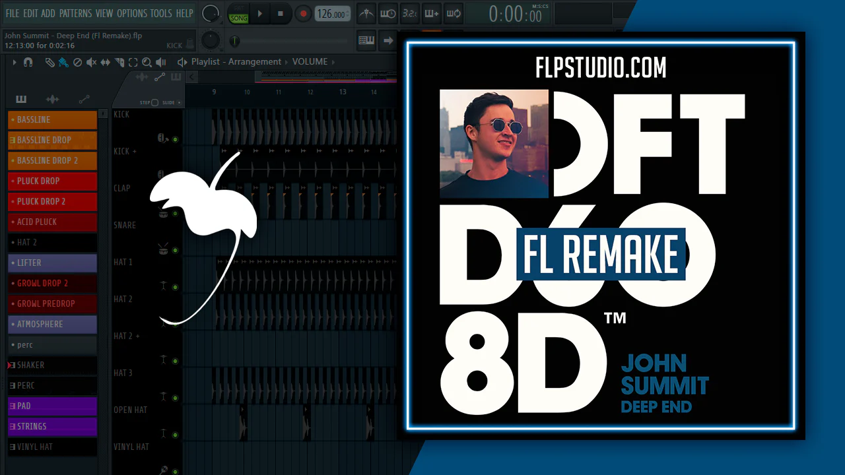Open the playlist options arrow menu

[15, 62]
